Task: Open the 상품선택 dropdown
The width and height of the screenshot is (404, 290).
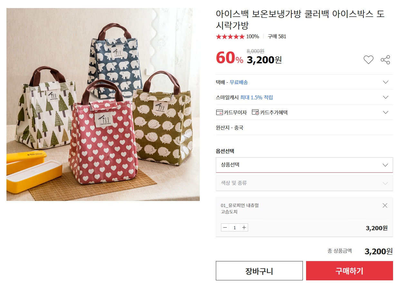Action: click(304, 165)
